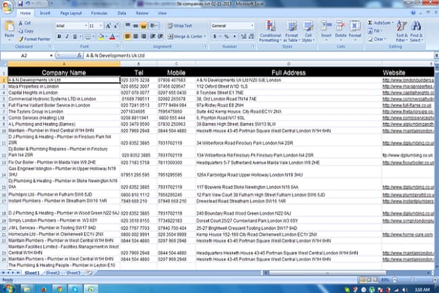Click the Percent Style icon
439x293 pixels.
226,37
